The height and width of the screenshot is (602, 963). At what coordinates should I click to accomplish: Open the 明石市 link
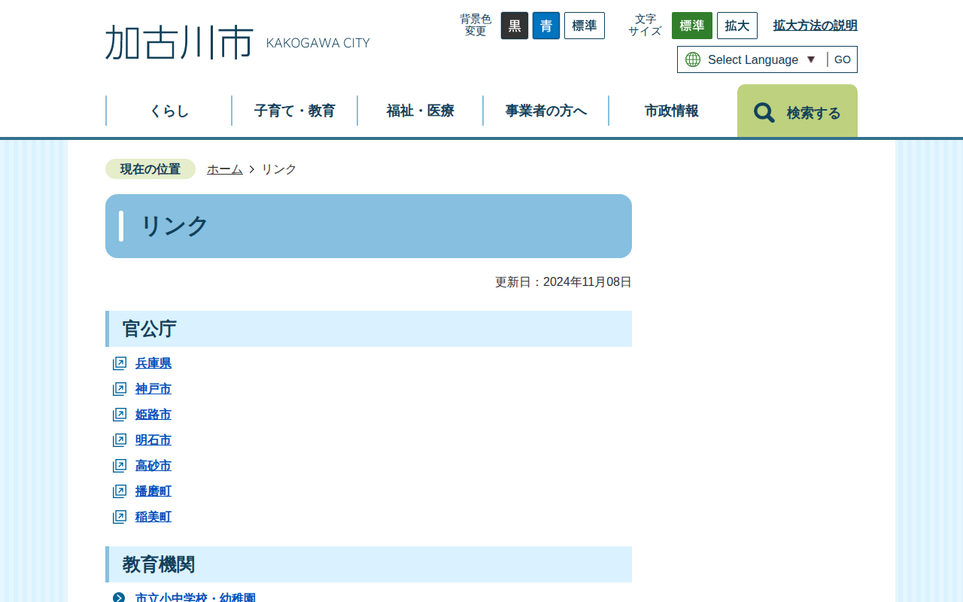[x=153, y=440]
